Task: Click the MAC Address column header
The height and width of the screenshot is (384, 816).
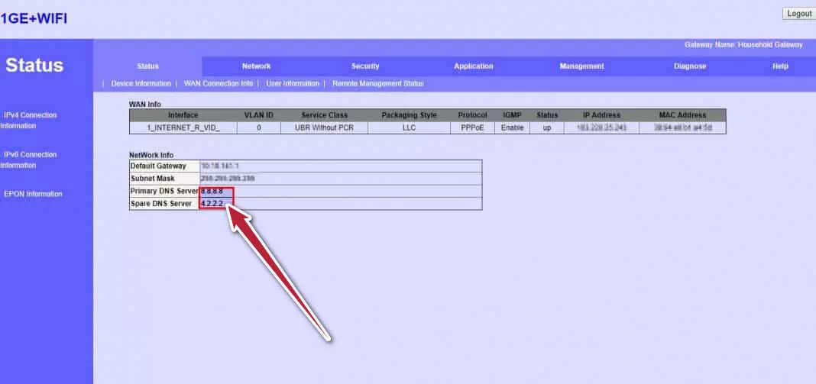Action: 682,115
